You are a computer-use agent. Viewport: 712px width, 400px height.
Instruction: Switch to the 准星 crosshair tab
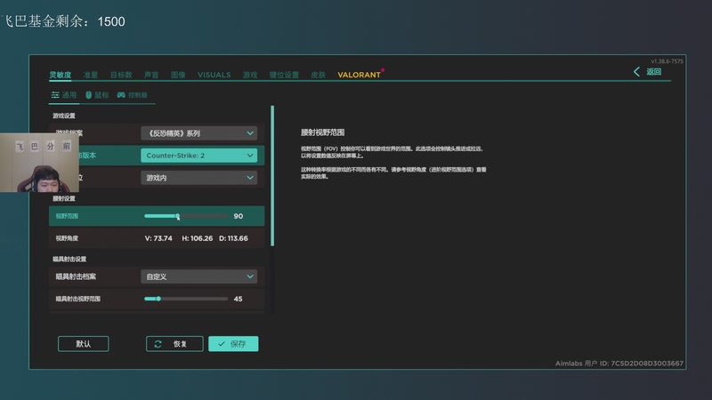coord(91,75)
